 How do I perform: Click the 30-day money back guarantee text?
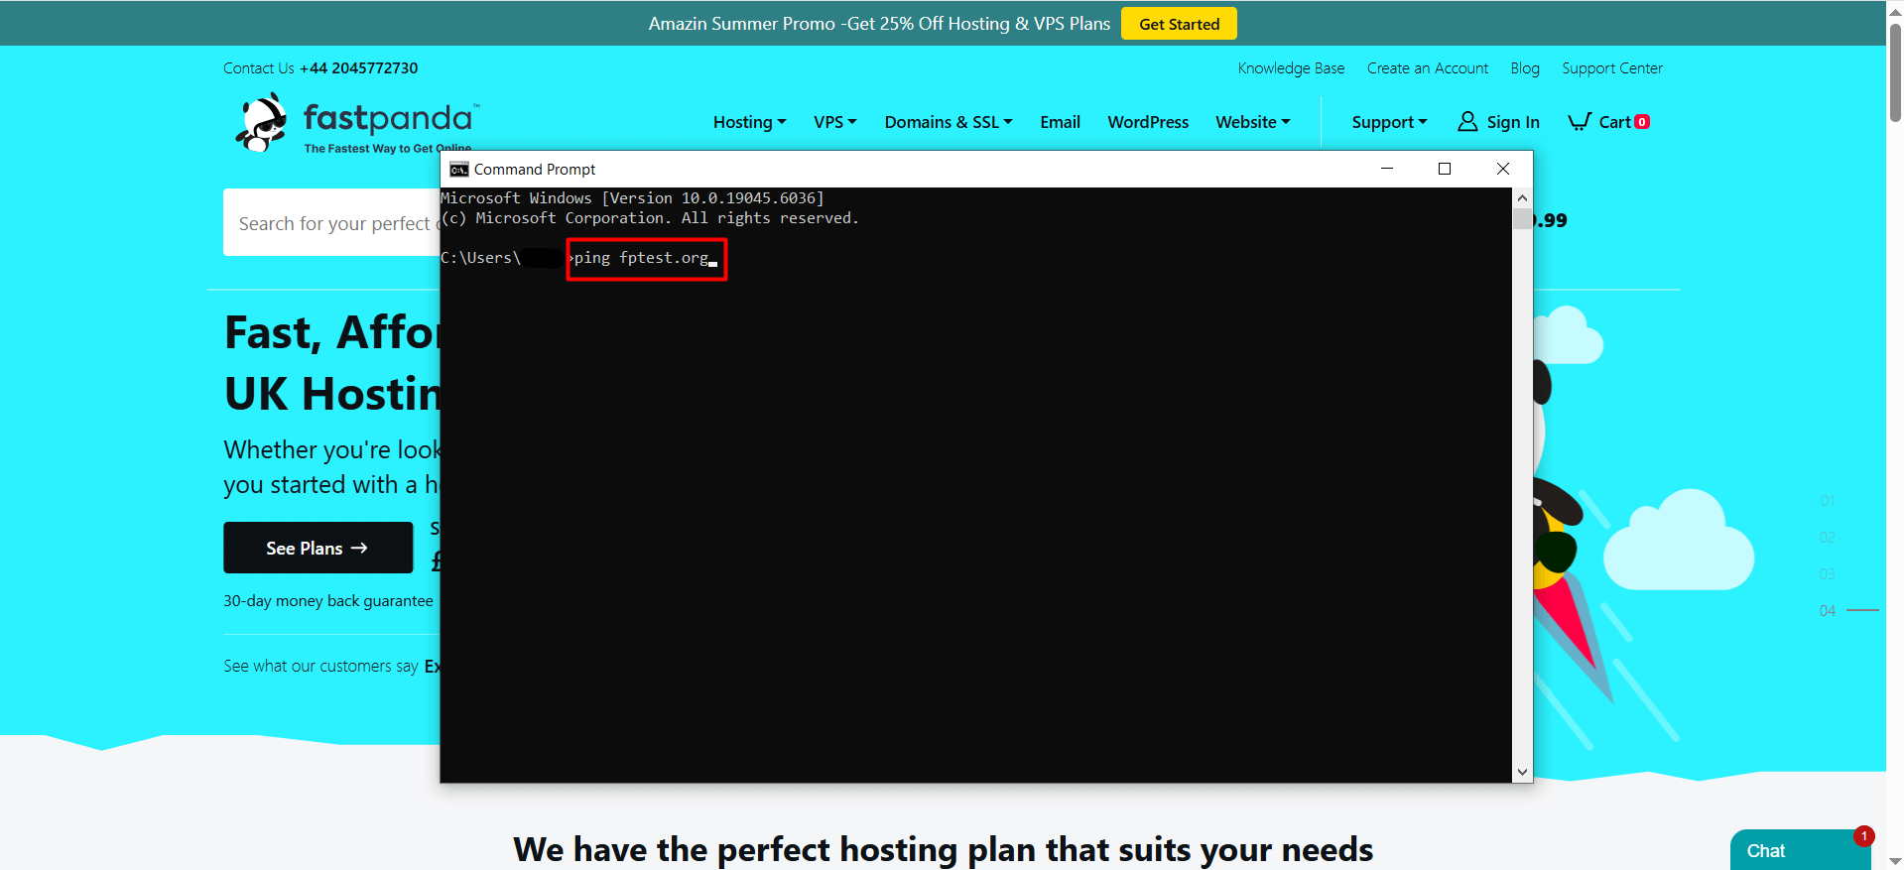point(328,601)
